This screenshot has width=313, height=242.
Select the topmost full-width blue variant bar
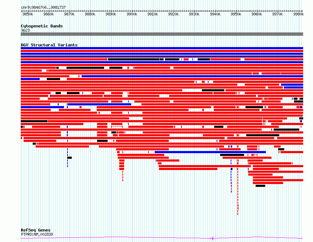162,48
